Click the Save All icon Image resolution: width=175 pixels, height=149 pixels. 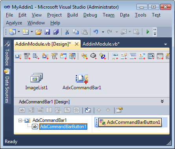56,32
